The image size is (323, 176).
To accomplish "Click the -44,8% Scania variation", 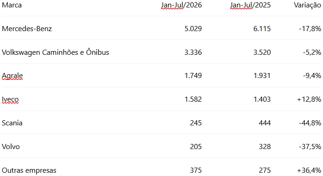I will pyautogui.click(x=310, y=123).
